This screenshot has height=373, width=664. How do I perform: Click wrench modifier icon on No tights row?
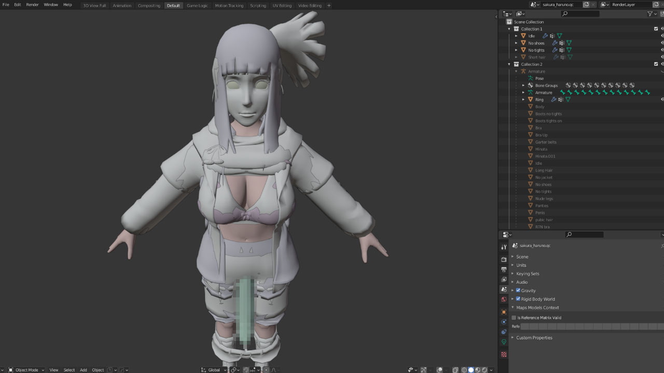[555, 50]
